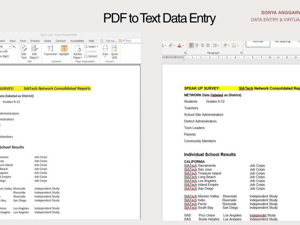This screenshot has height=225, width=300.
Task: Align text right in Word
Action: [202, 46]
